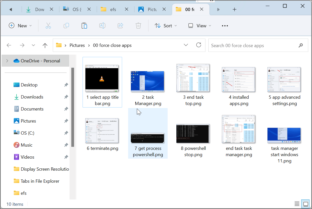
Task: Refresh the current folder view
Action: (x=199, y=45)
